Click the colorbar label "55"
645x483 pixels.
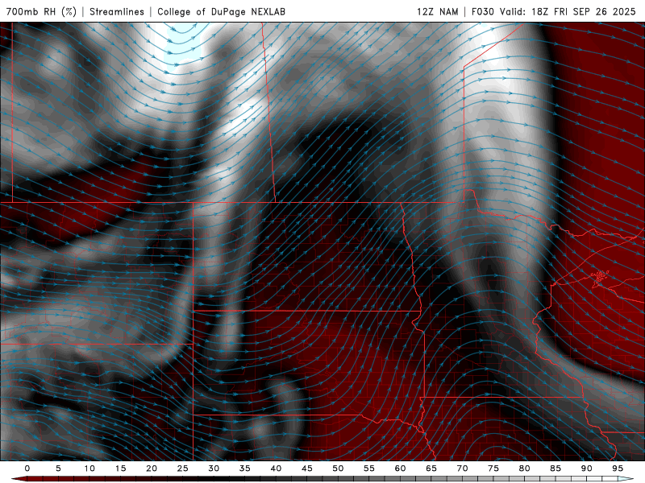click(369, 469)
